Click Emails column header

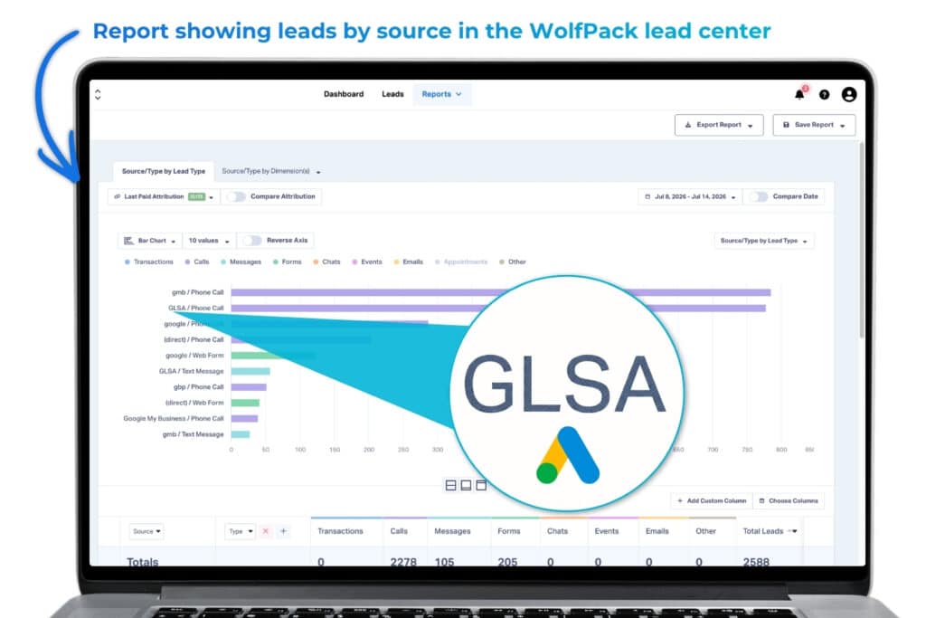click(x=657, y=531)
